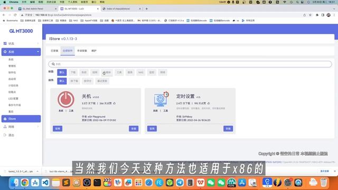338x190 pixels.
Task: Click the Chrome address bar URL
Action: (63, 15)
